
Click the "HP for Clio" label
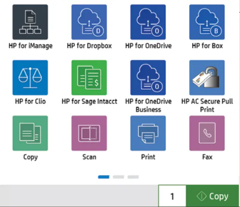click(30, 102)
